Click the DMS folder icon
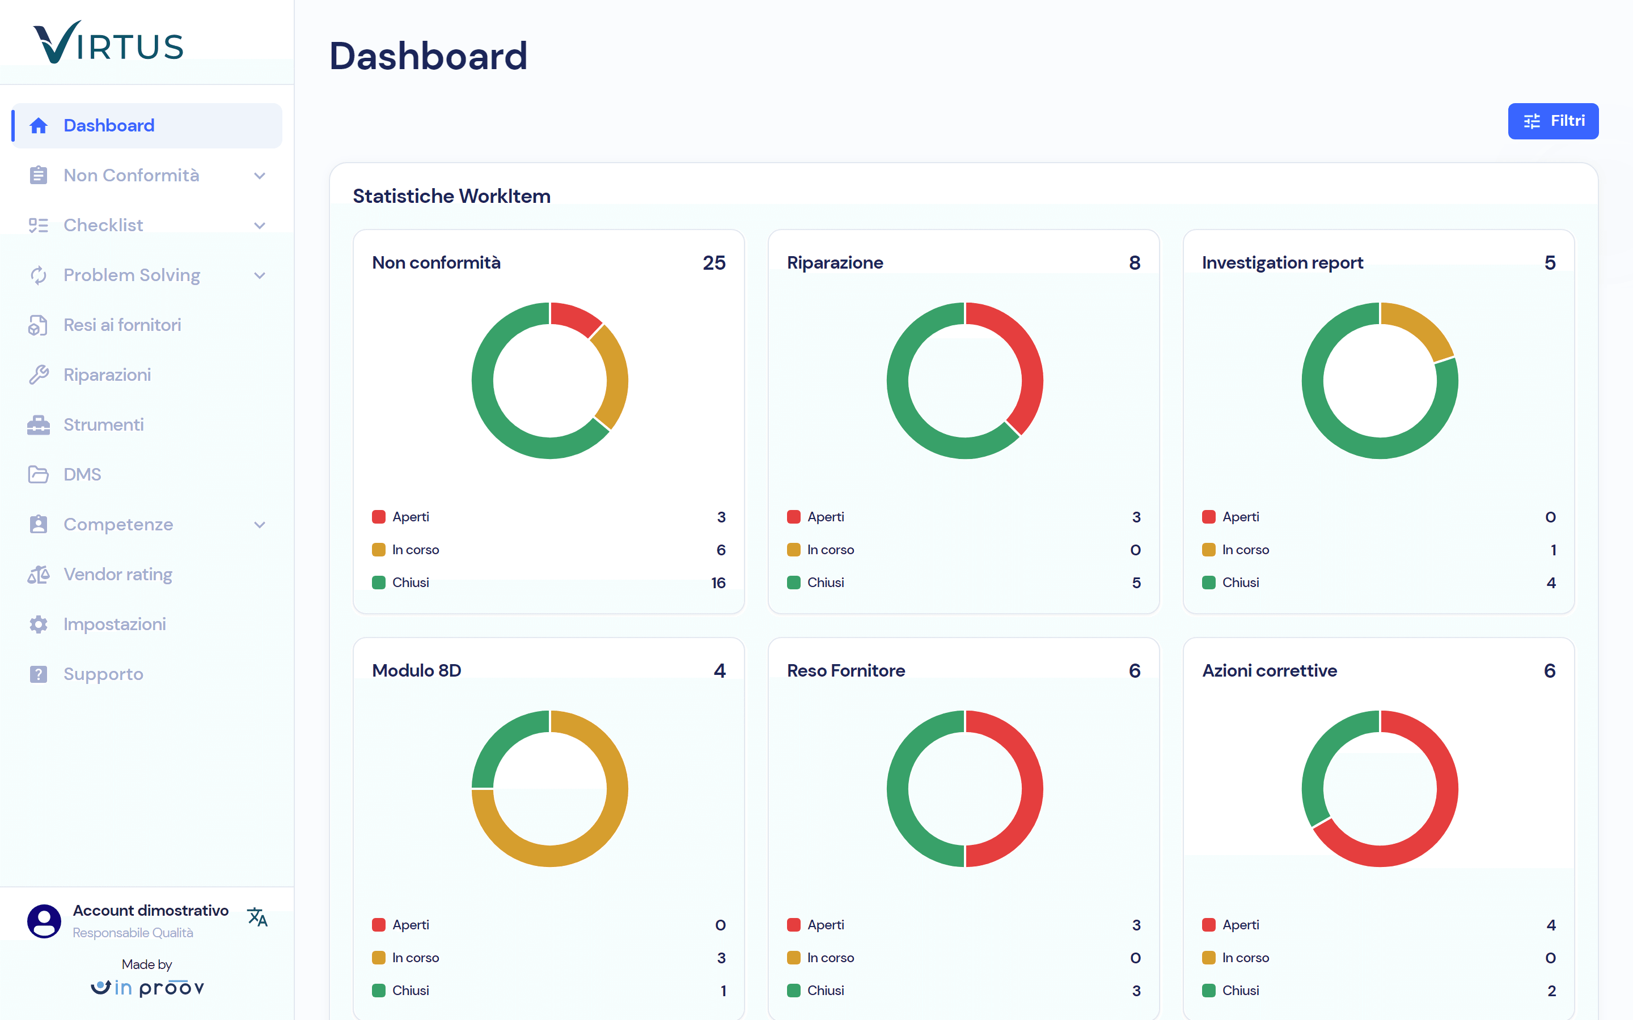The height and width of the screenshot is (1020, 1633). coord(39,475)
